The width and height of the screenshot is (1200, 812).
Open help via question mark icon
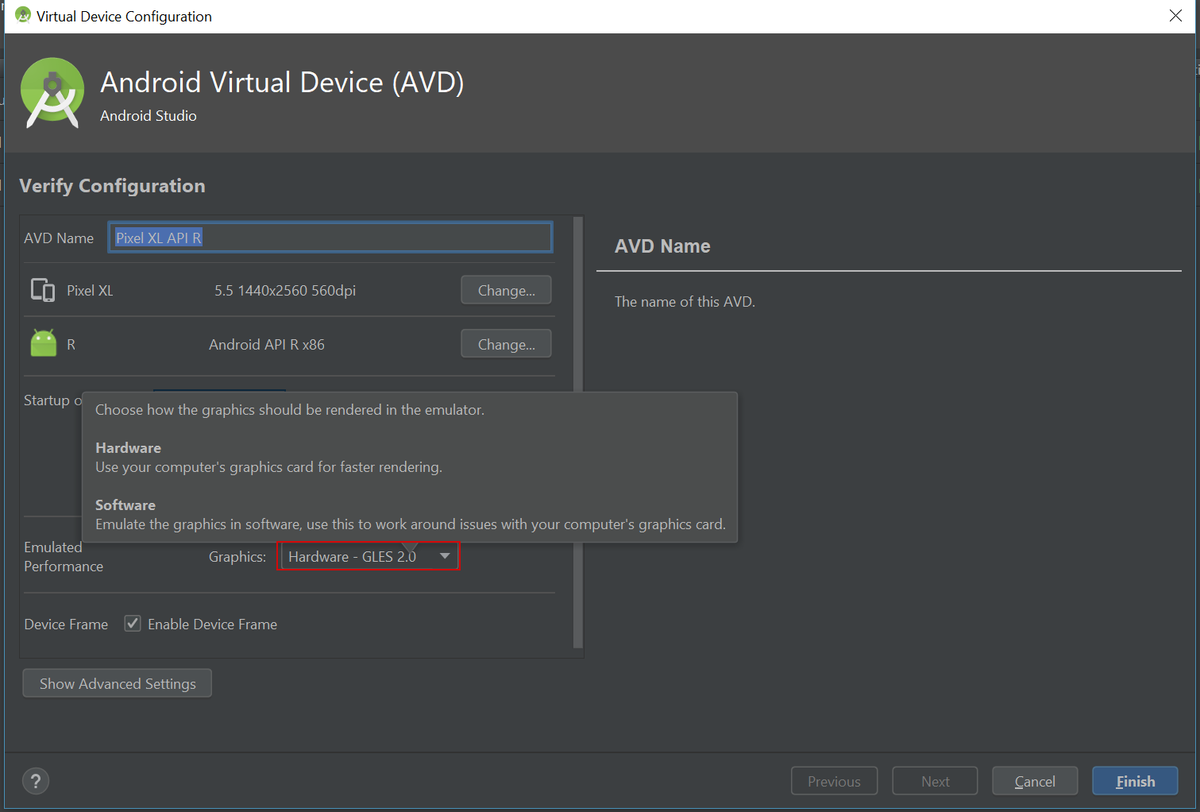tap(36, 781)
